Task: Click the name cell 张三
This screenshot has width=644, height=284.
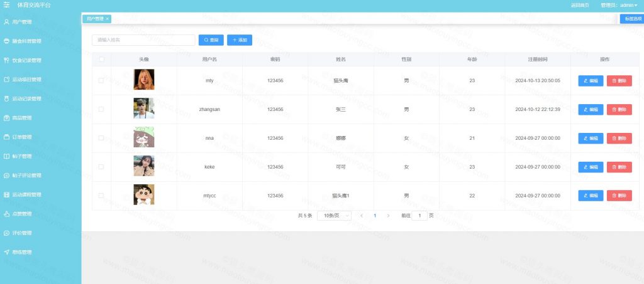Action: pos(341,110)
